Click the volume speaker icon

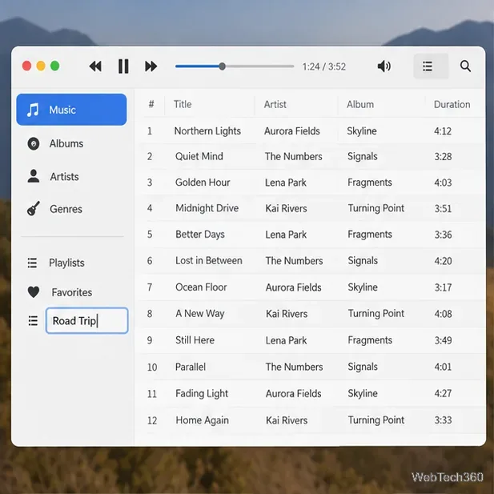(384, 66)
